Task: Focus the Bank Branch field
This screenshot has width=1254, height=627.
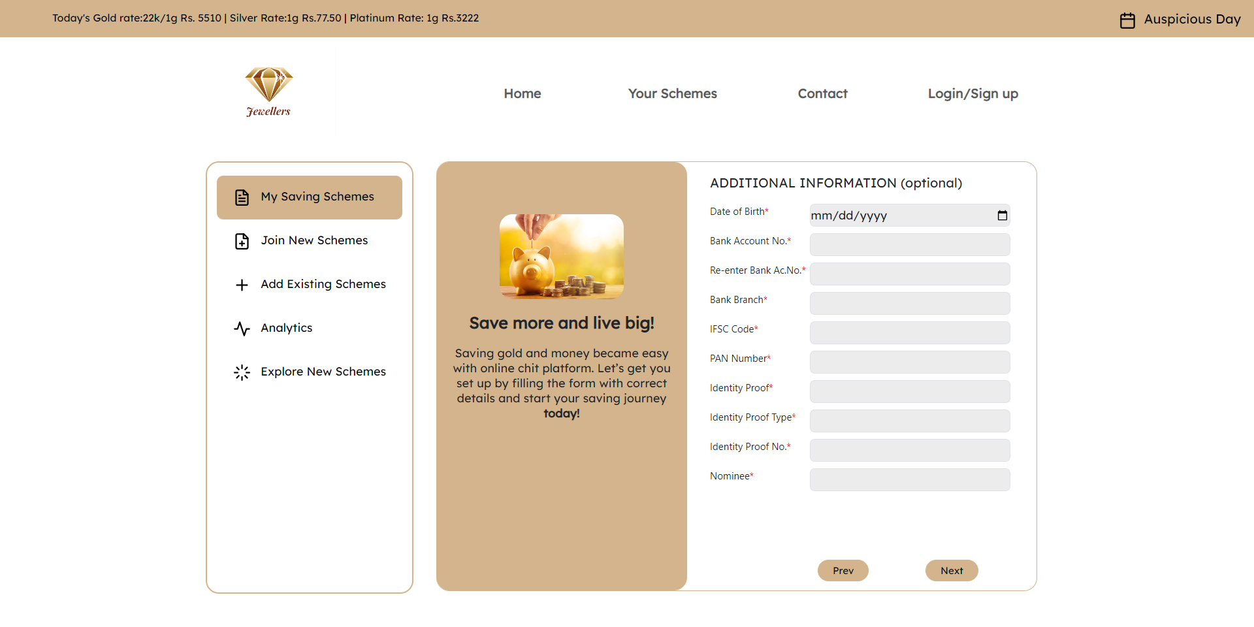Action: tap(910, 304)
